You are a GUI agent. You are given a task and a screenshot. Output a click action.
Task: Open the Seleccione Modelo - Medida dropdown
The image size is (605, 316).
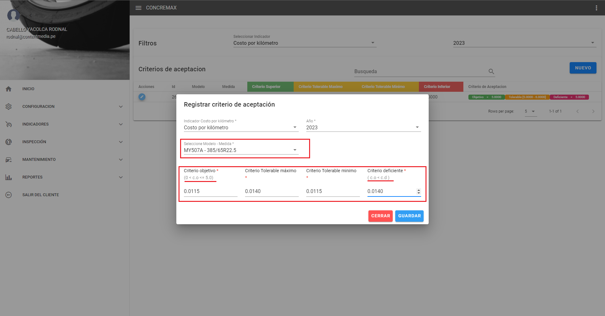click(241, 150)
